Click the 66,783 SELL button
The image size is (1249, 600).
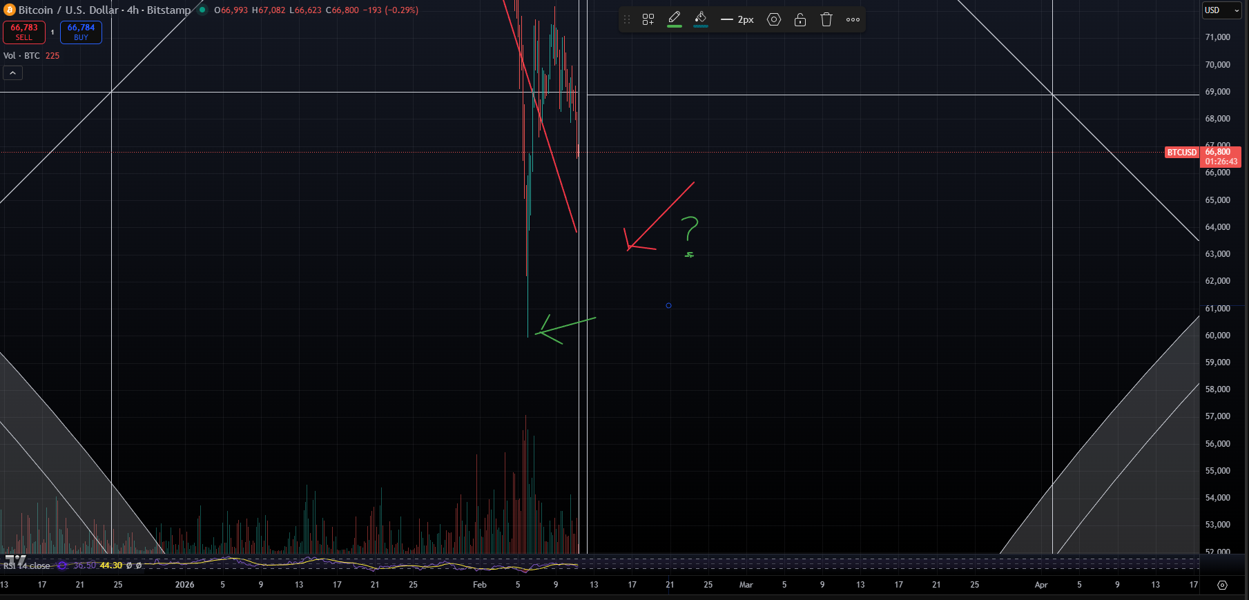(x=24, y=32)
